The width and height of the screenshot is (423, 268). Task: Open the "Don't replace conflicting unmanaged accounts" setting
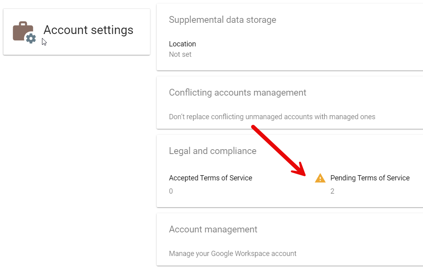272,117
